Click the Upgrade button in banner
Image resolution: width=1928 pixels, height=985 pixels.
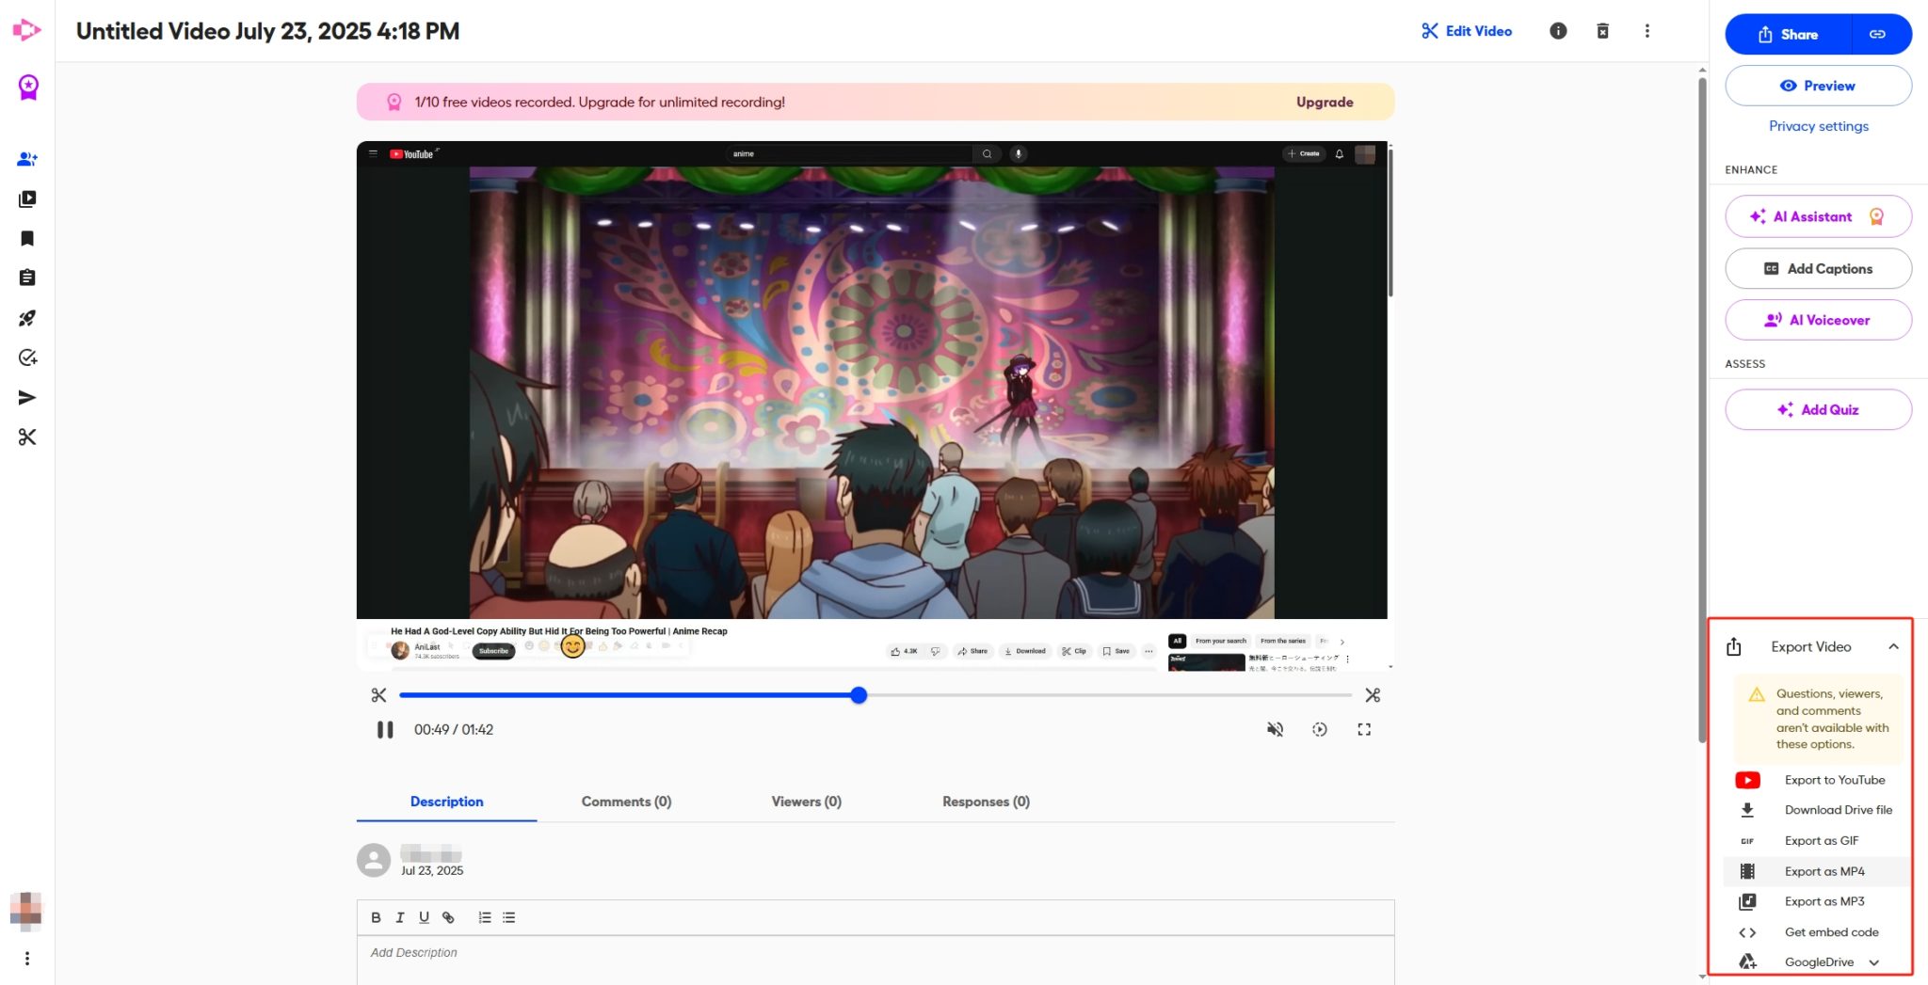1324,102
